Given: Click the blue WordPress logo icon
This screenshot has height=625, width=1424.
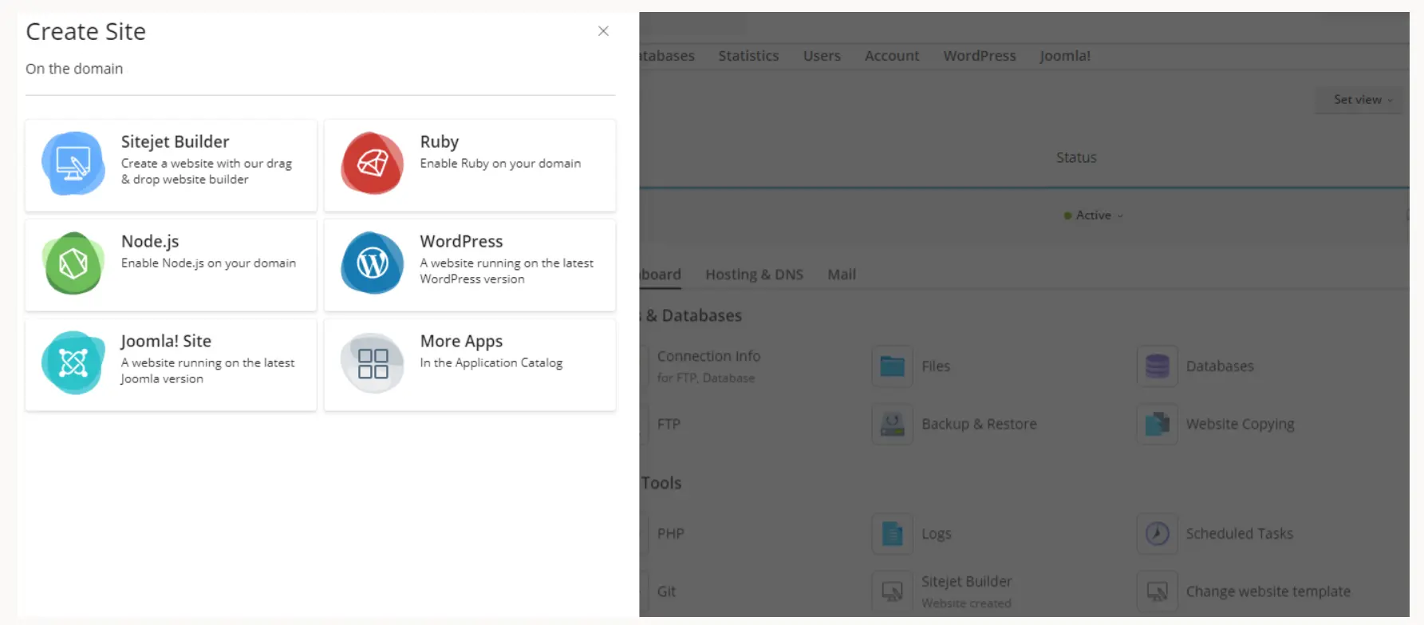Looking at the screenshot, I should [x=372, y=263].
